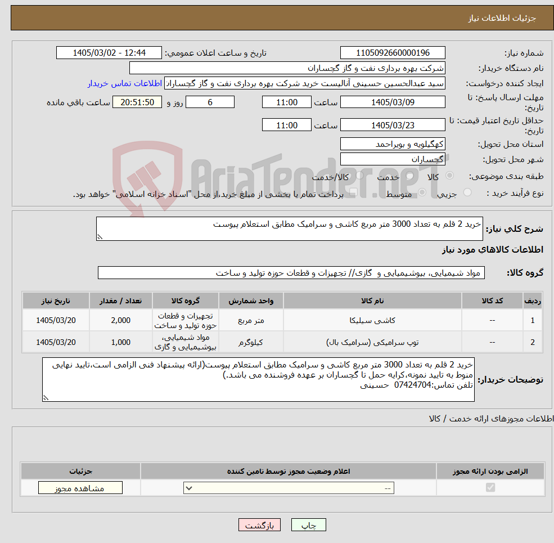The width and height of the screenshot is (554, 543).
Task: Click the general need description textarea
Action: [289, 228]
